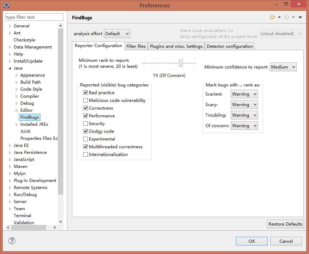Click tree scroll down arrow
309x254 pixels.
point(60,222)
